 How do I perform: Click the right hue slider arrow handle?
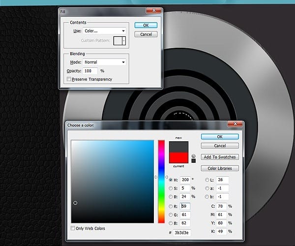[x=167, y=177]
